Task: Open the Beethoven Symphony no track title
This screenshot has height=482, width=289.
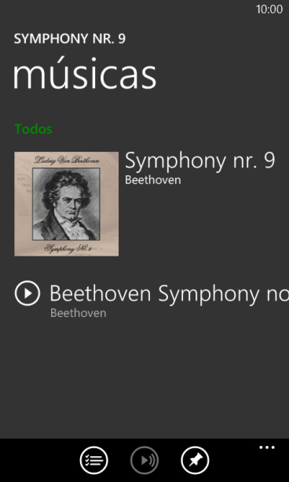Action: [x=169, y=294]
